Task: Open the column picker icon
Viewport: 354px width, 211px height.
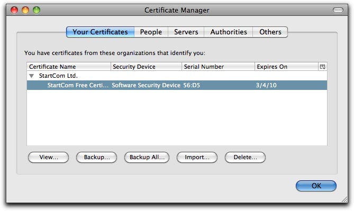Action: 323,67
